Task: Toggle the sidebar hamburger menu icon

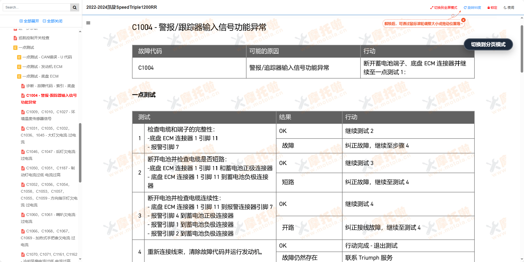Action: [x=88, y=23]
